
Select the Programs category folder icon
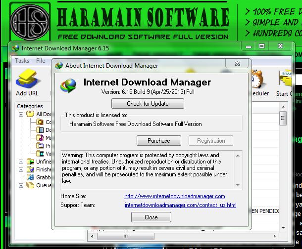tap(40, 146)
